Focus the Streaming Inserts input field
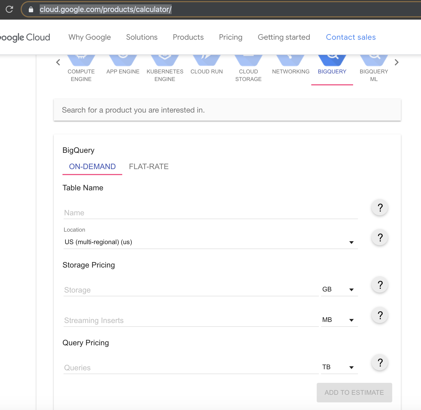The image size is (421, 410). [x=191, y=320]
